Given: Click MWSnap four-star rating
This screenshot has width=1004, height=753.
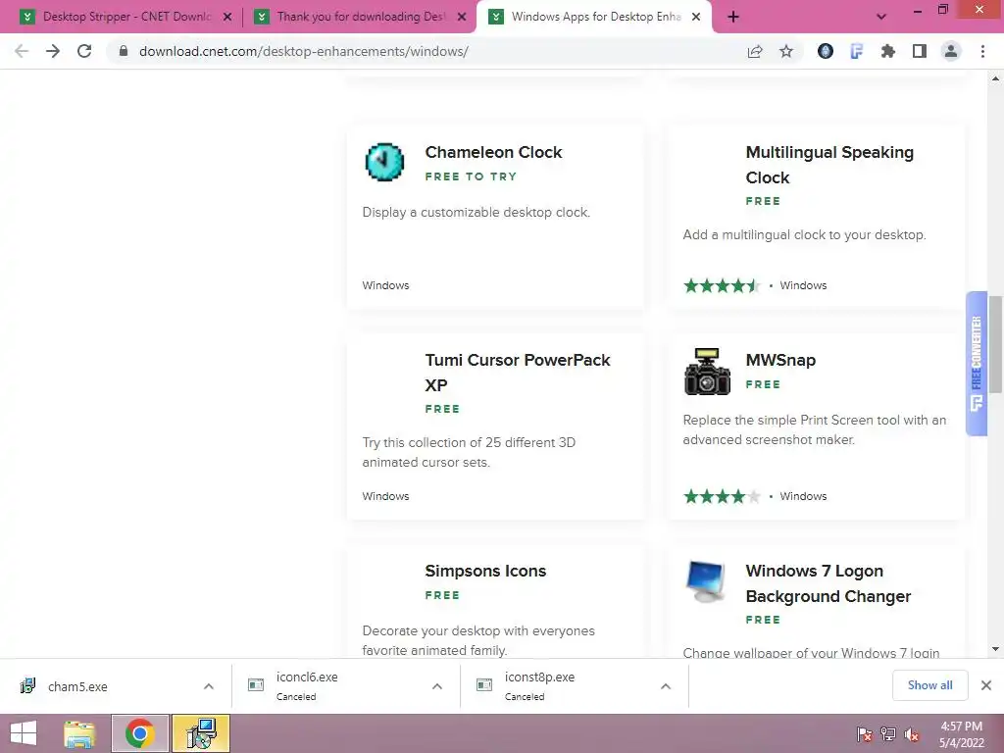Looking at the screenshot, I should (721, 496).
